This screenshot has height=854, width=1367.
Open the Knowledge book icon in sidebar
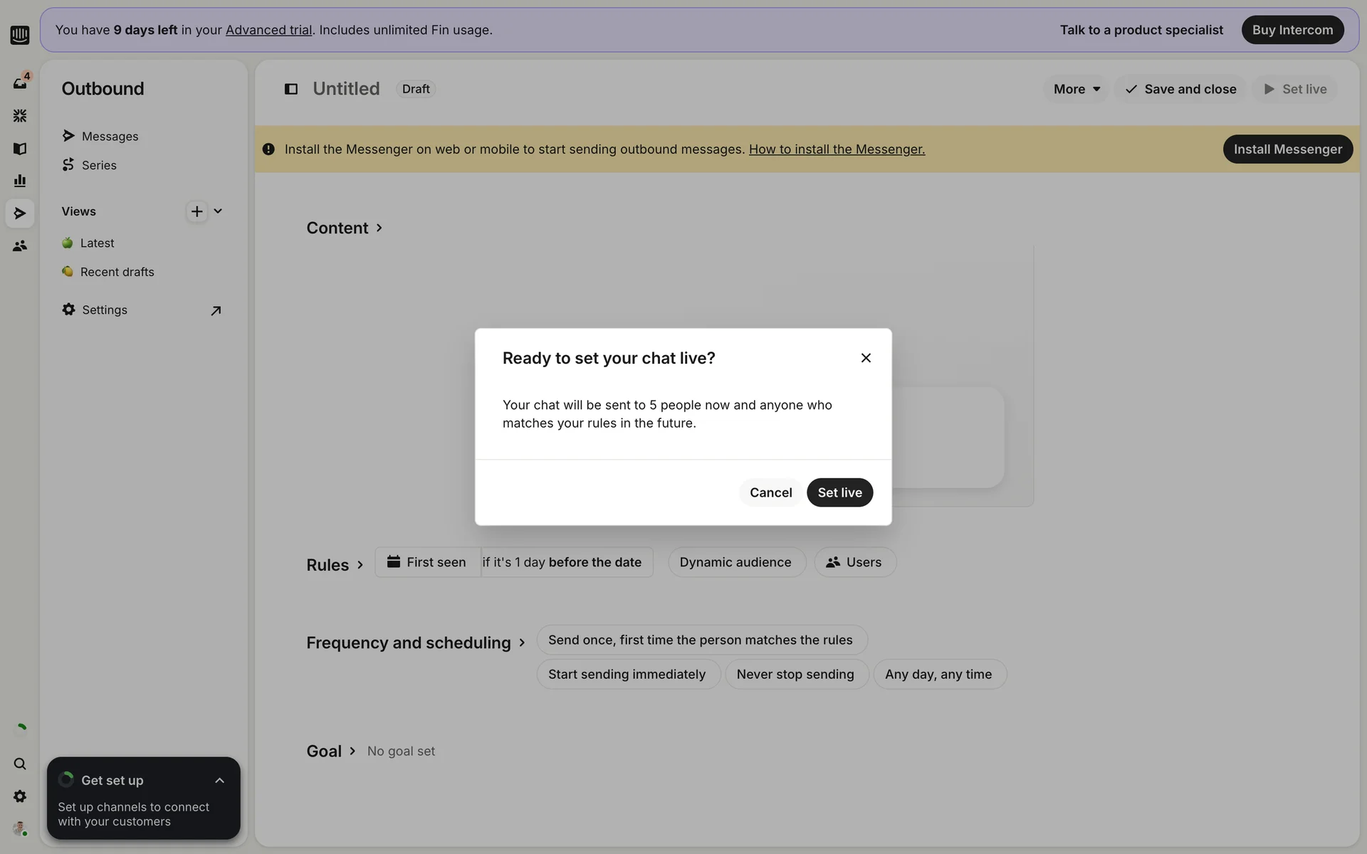coord(20,148)
